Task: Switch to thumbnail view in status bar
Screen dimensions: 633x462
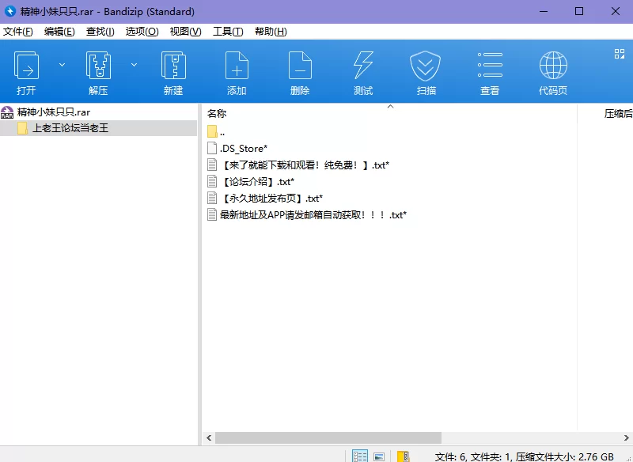Action: (380, 456)
